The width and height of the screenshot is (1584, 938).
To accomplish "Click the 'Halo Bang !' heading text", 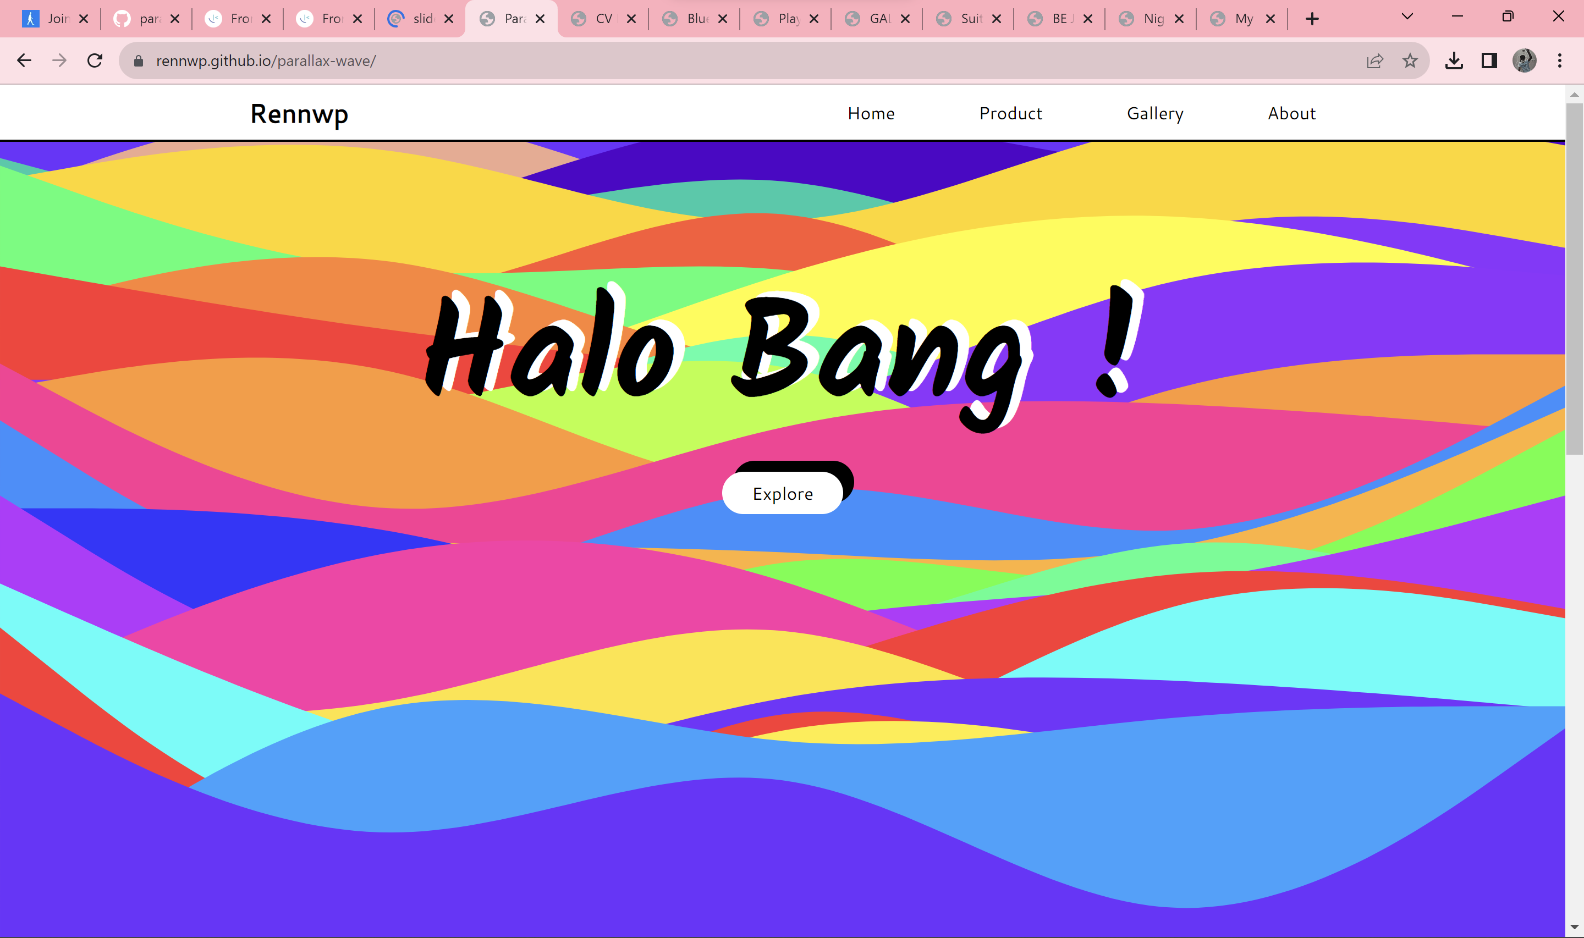I will [x=784, y=356].
